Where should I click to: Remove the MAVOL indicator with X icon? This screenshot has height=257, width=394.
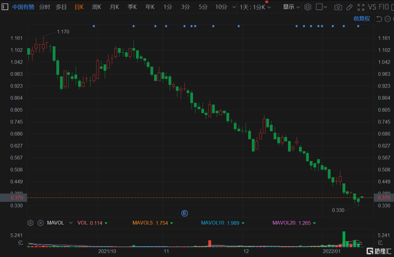click(41, 223)
